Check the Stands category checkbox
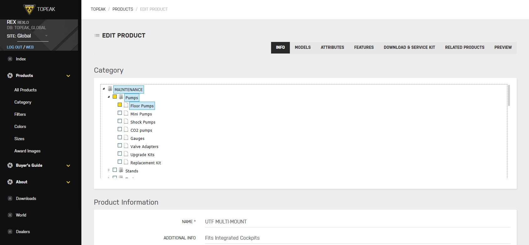 point(115,170)
